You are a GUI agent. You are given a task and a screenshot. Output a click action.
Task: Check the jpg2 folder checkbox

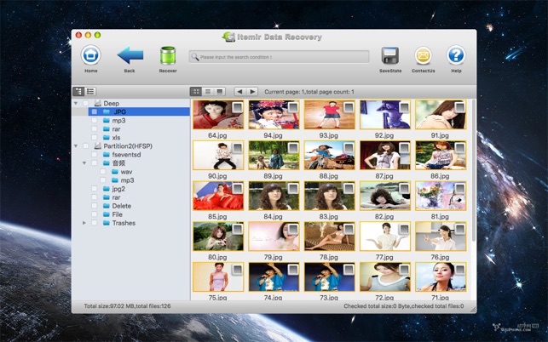click(95, 189)
